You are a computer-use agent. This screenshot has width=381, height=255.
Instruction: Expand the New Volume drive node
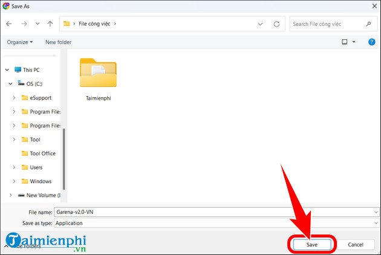coord(10,195)
